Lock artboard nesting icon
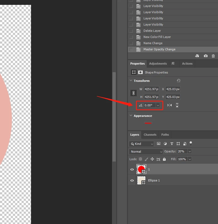Screen dimensions: 218x224 158,159
